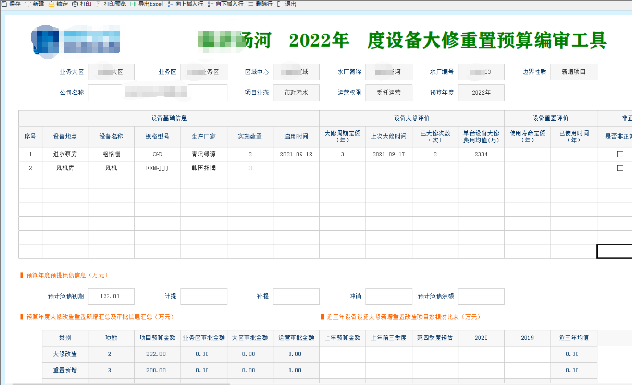Click the 水厂简称 field
The width and height of the screenshot is (633, 386).
point(388,72)
